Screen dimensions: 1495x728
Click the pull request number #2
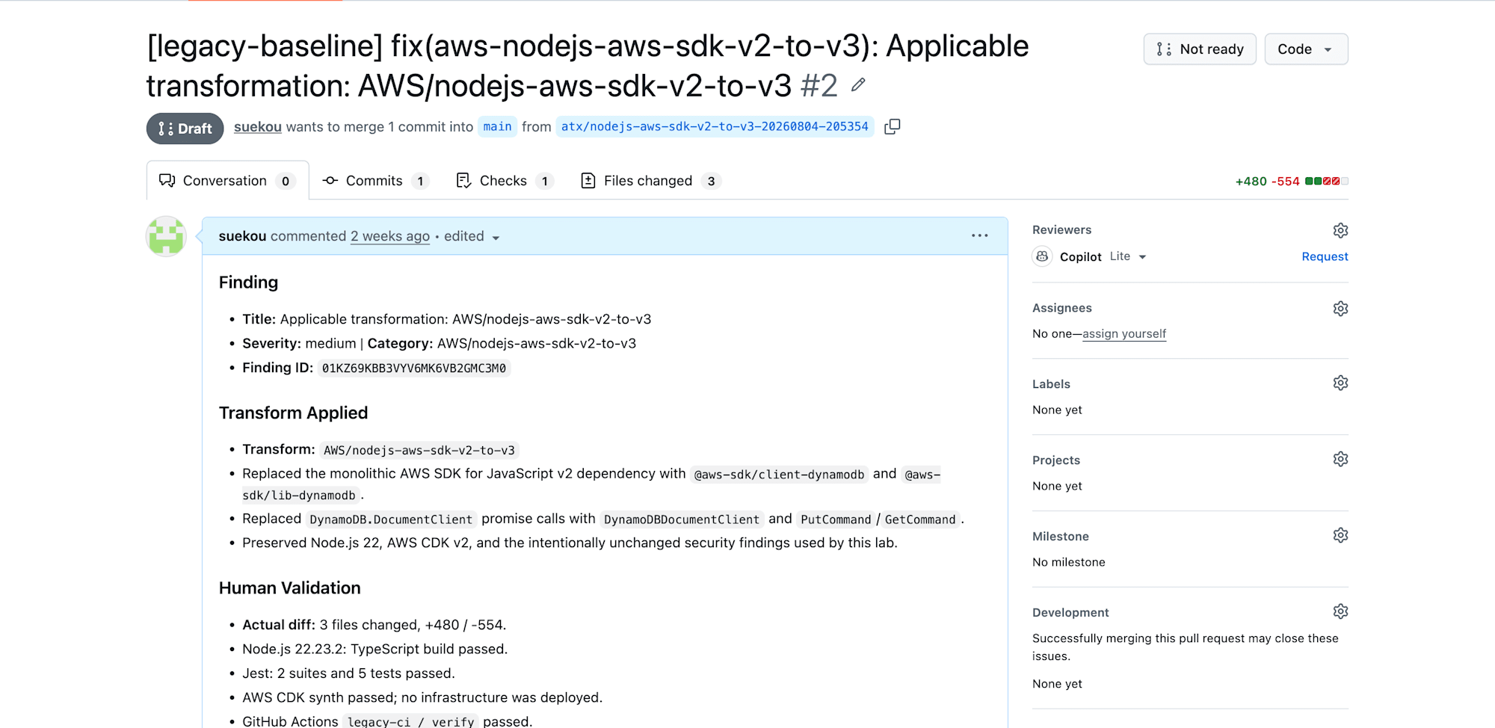click(819, 85)
